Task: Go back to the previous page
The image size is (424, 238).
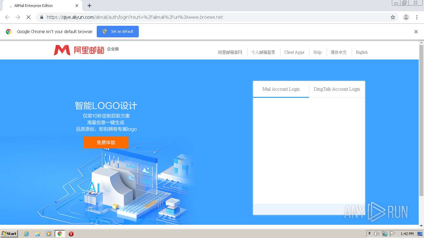Action: (7, 17)
